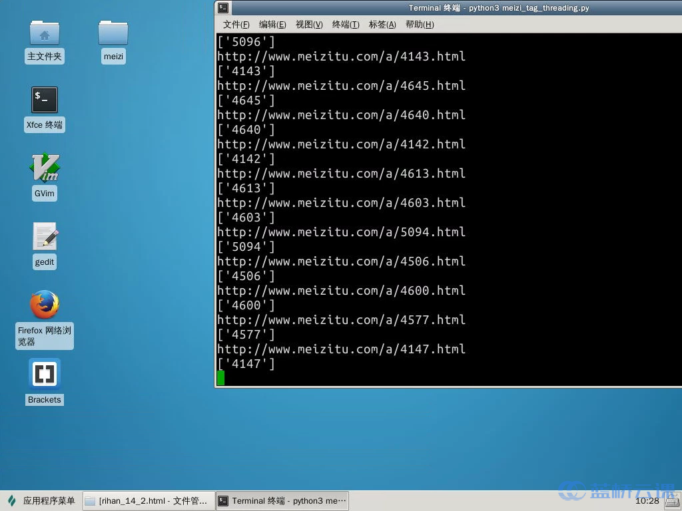
Task: Click the Terminal 终端 taskbar button
Action: click(x=282, y=501)
